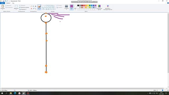The image size is (169, 95).
Task: Click the zoom slider handle
Action: click(163, 90)
